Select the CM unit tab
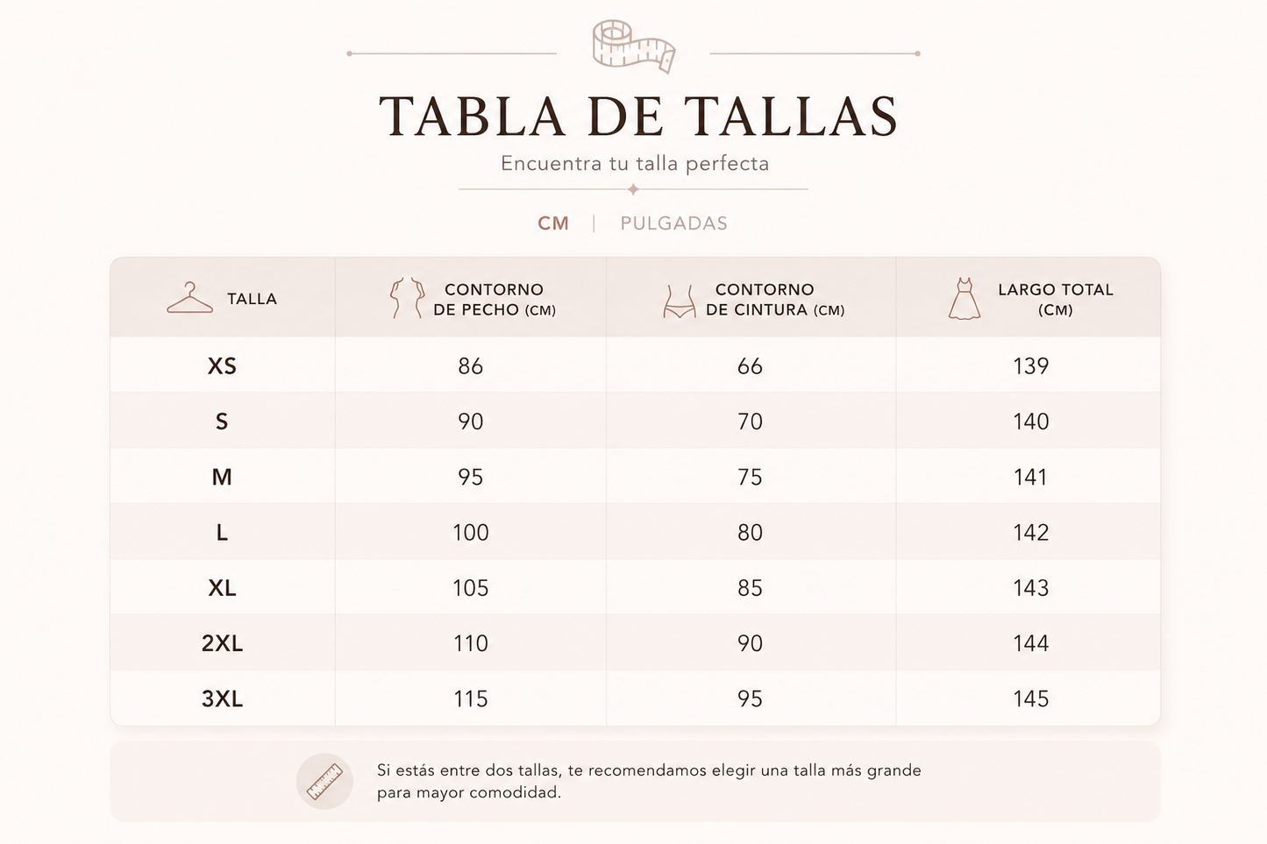Viewport: 1267px width, 844px height. tap(553, 223)
